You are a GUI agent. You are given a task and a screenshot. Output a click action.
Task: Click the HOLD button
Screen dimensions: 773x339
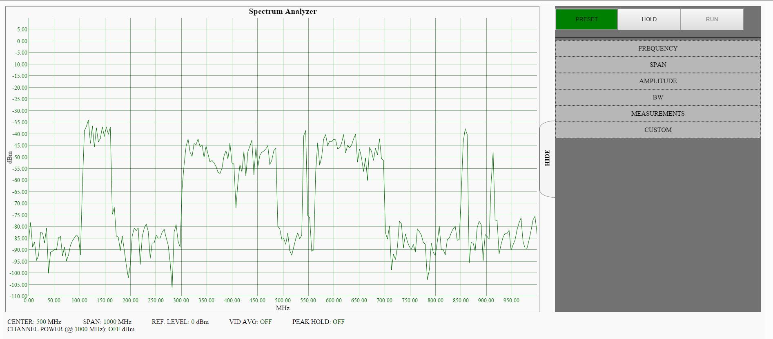coord(649,19)
